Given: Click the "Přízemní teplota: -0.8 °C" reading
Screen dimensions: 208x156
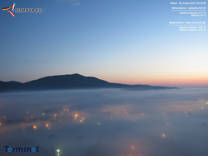Looking at the screenshot, I should [192, 30].
